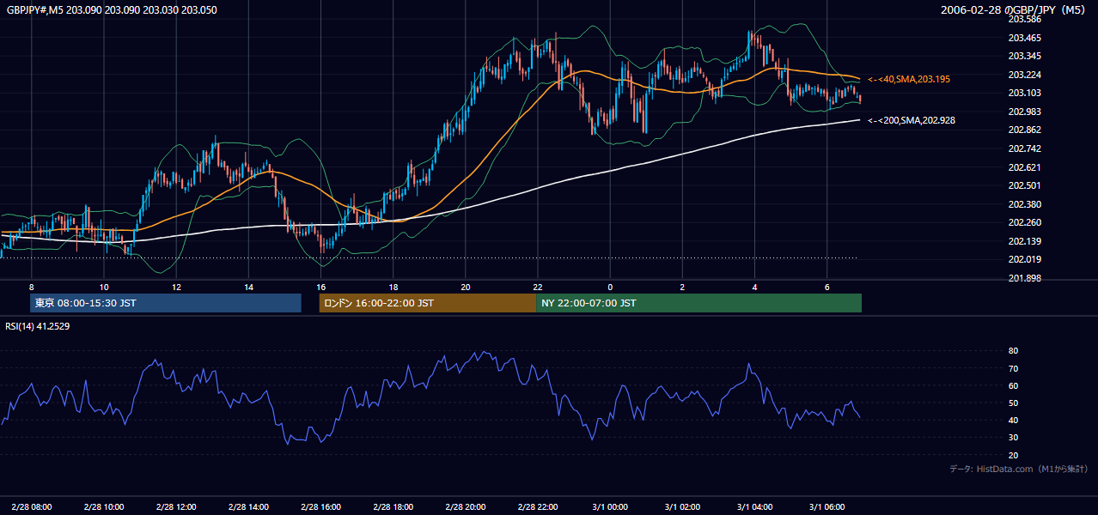
Task: Click price axis value 203.586
Action: tap(1024, 19)
